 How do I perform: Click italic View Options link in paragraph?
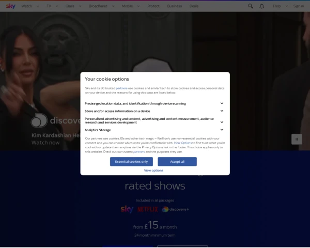coord(183,143)
